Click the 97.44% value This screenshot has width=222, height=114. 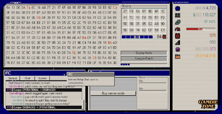coord(210,22)
